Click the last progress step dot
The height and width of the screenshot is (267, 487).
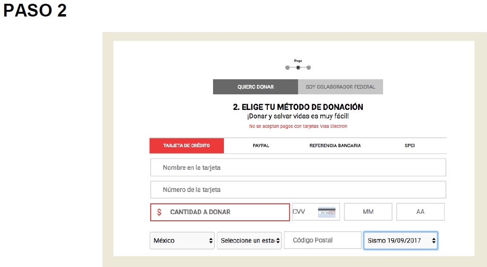(x=309, y=67)
